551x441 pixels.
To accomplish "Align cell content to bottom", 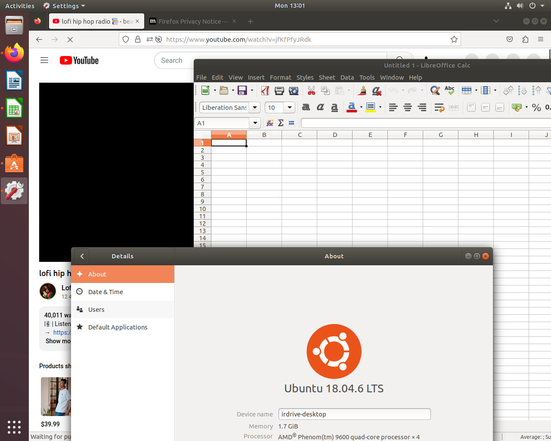I will [x=500, y=108].
